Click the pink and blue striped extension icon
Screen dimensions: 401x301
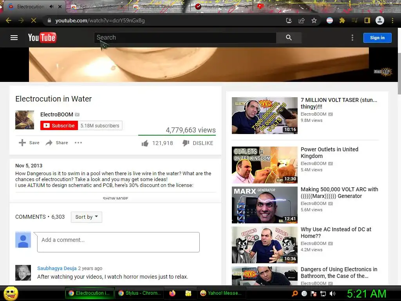point(330,20)
